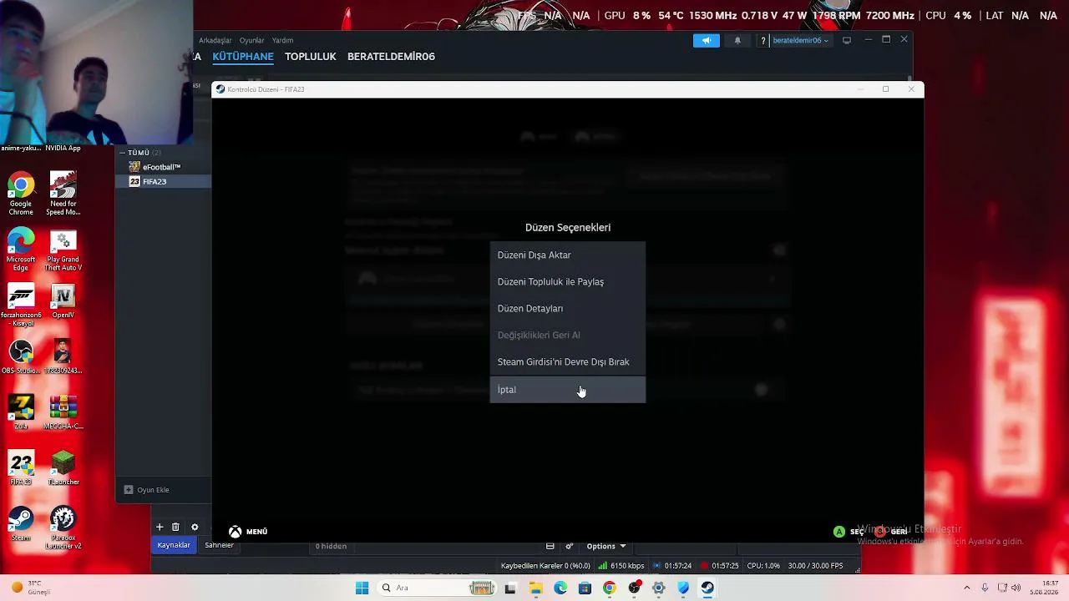Viewport: 1069px width, 601px height.
Task: Show hidden system tray icons
Action: pos(967,588)
